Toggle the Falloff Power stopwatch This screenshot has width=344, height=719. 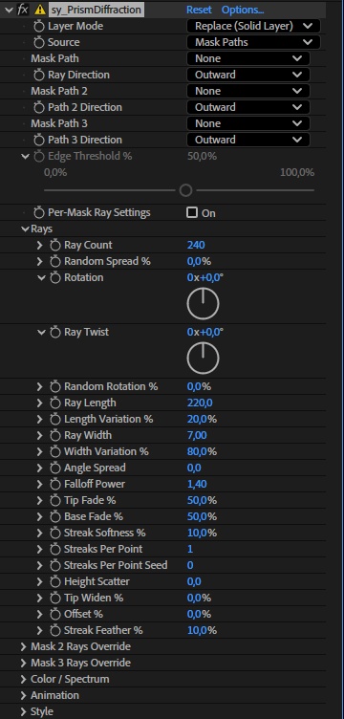pos(55,484)
